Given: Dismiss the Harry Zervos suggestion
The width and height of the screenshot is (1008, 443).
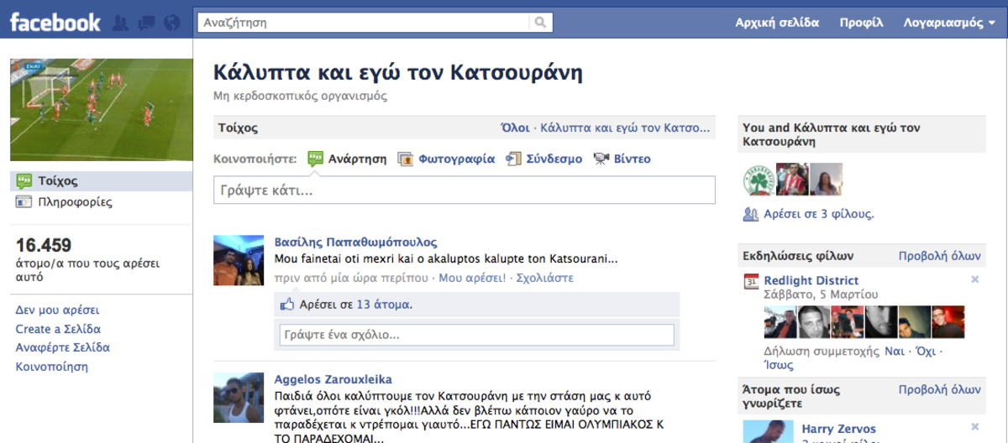Looking at the screenshot, I should pos(975,429).
